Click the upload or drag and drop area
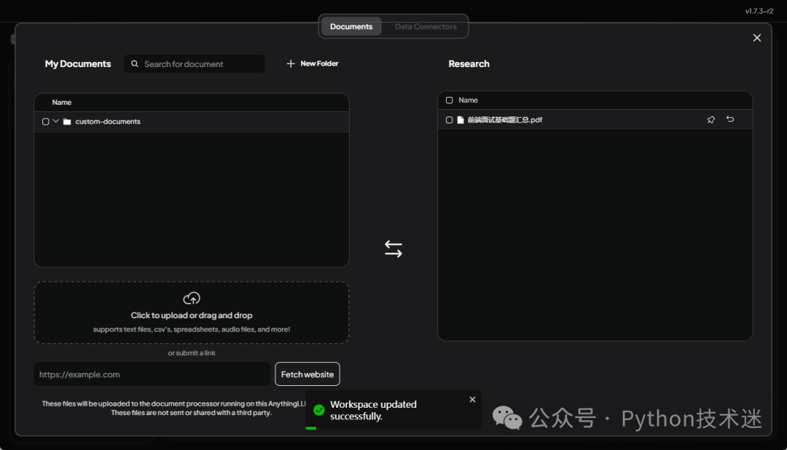Viewport: 787px width, 450px height. click(x=191, y=312)
